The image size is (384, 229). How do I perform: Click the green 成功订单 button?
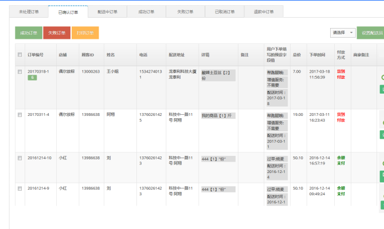pyautogui.click(x=29, y=33)
